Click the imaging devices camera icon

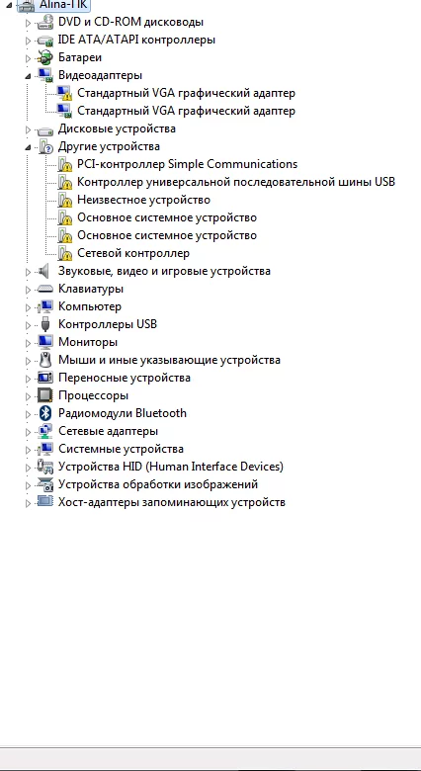pos(45,484)
